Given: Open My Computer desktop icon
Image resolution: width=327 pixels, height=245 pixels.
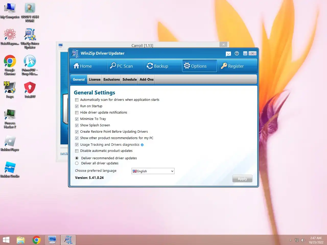Looking at the screenshot, I should tap(10, 11).
